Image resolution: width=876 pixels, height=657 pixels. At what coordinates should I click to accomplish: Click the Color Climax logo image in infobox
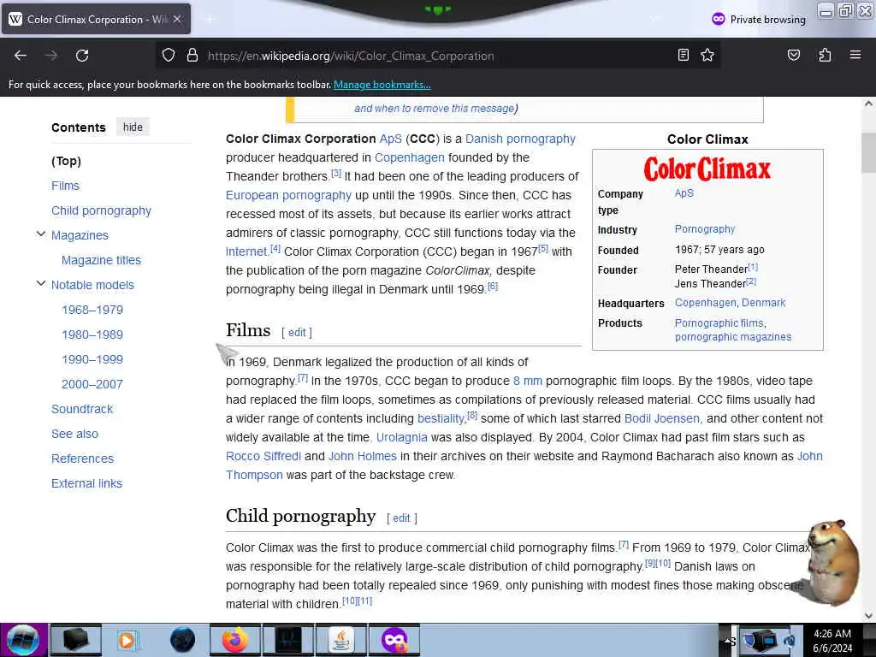pyautogui.click(x=707, y=169)
